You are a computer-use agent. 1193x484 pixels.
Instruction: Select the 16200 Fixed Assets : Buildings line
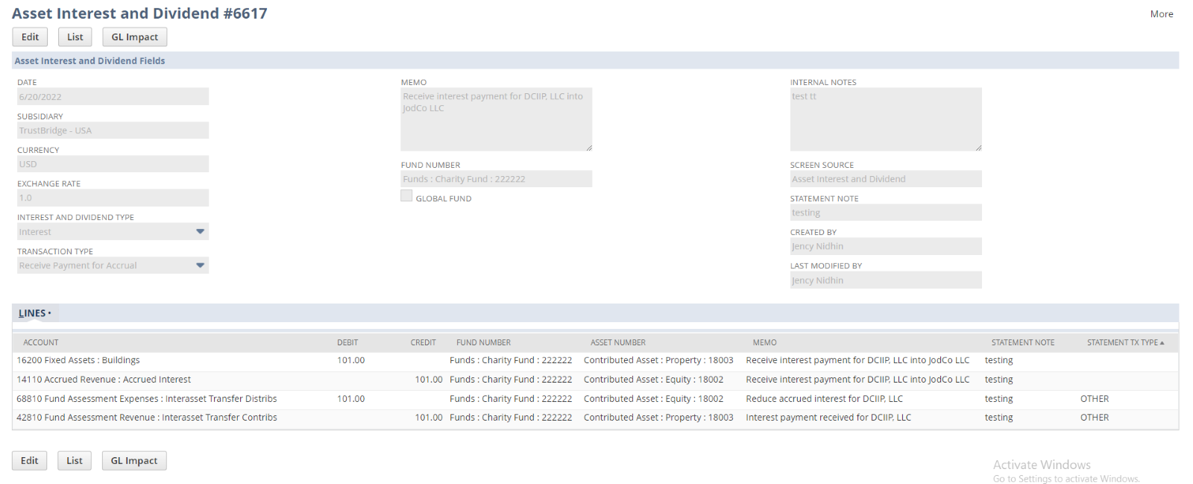click(x=78, y=360)
